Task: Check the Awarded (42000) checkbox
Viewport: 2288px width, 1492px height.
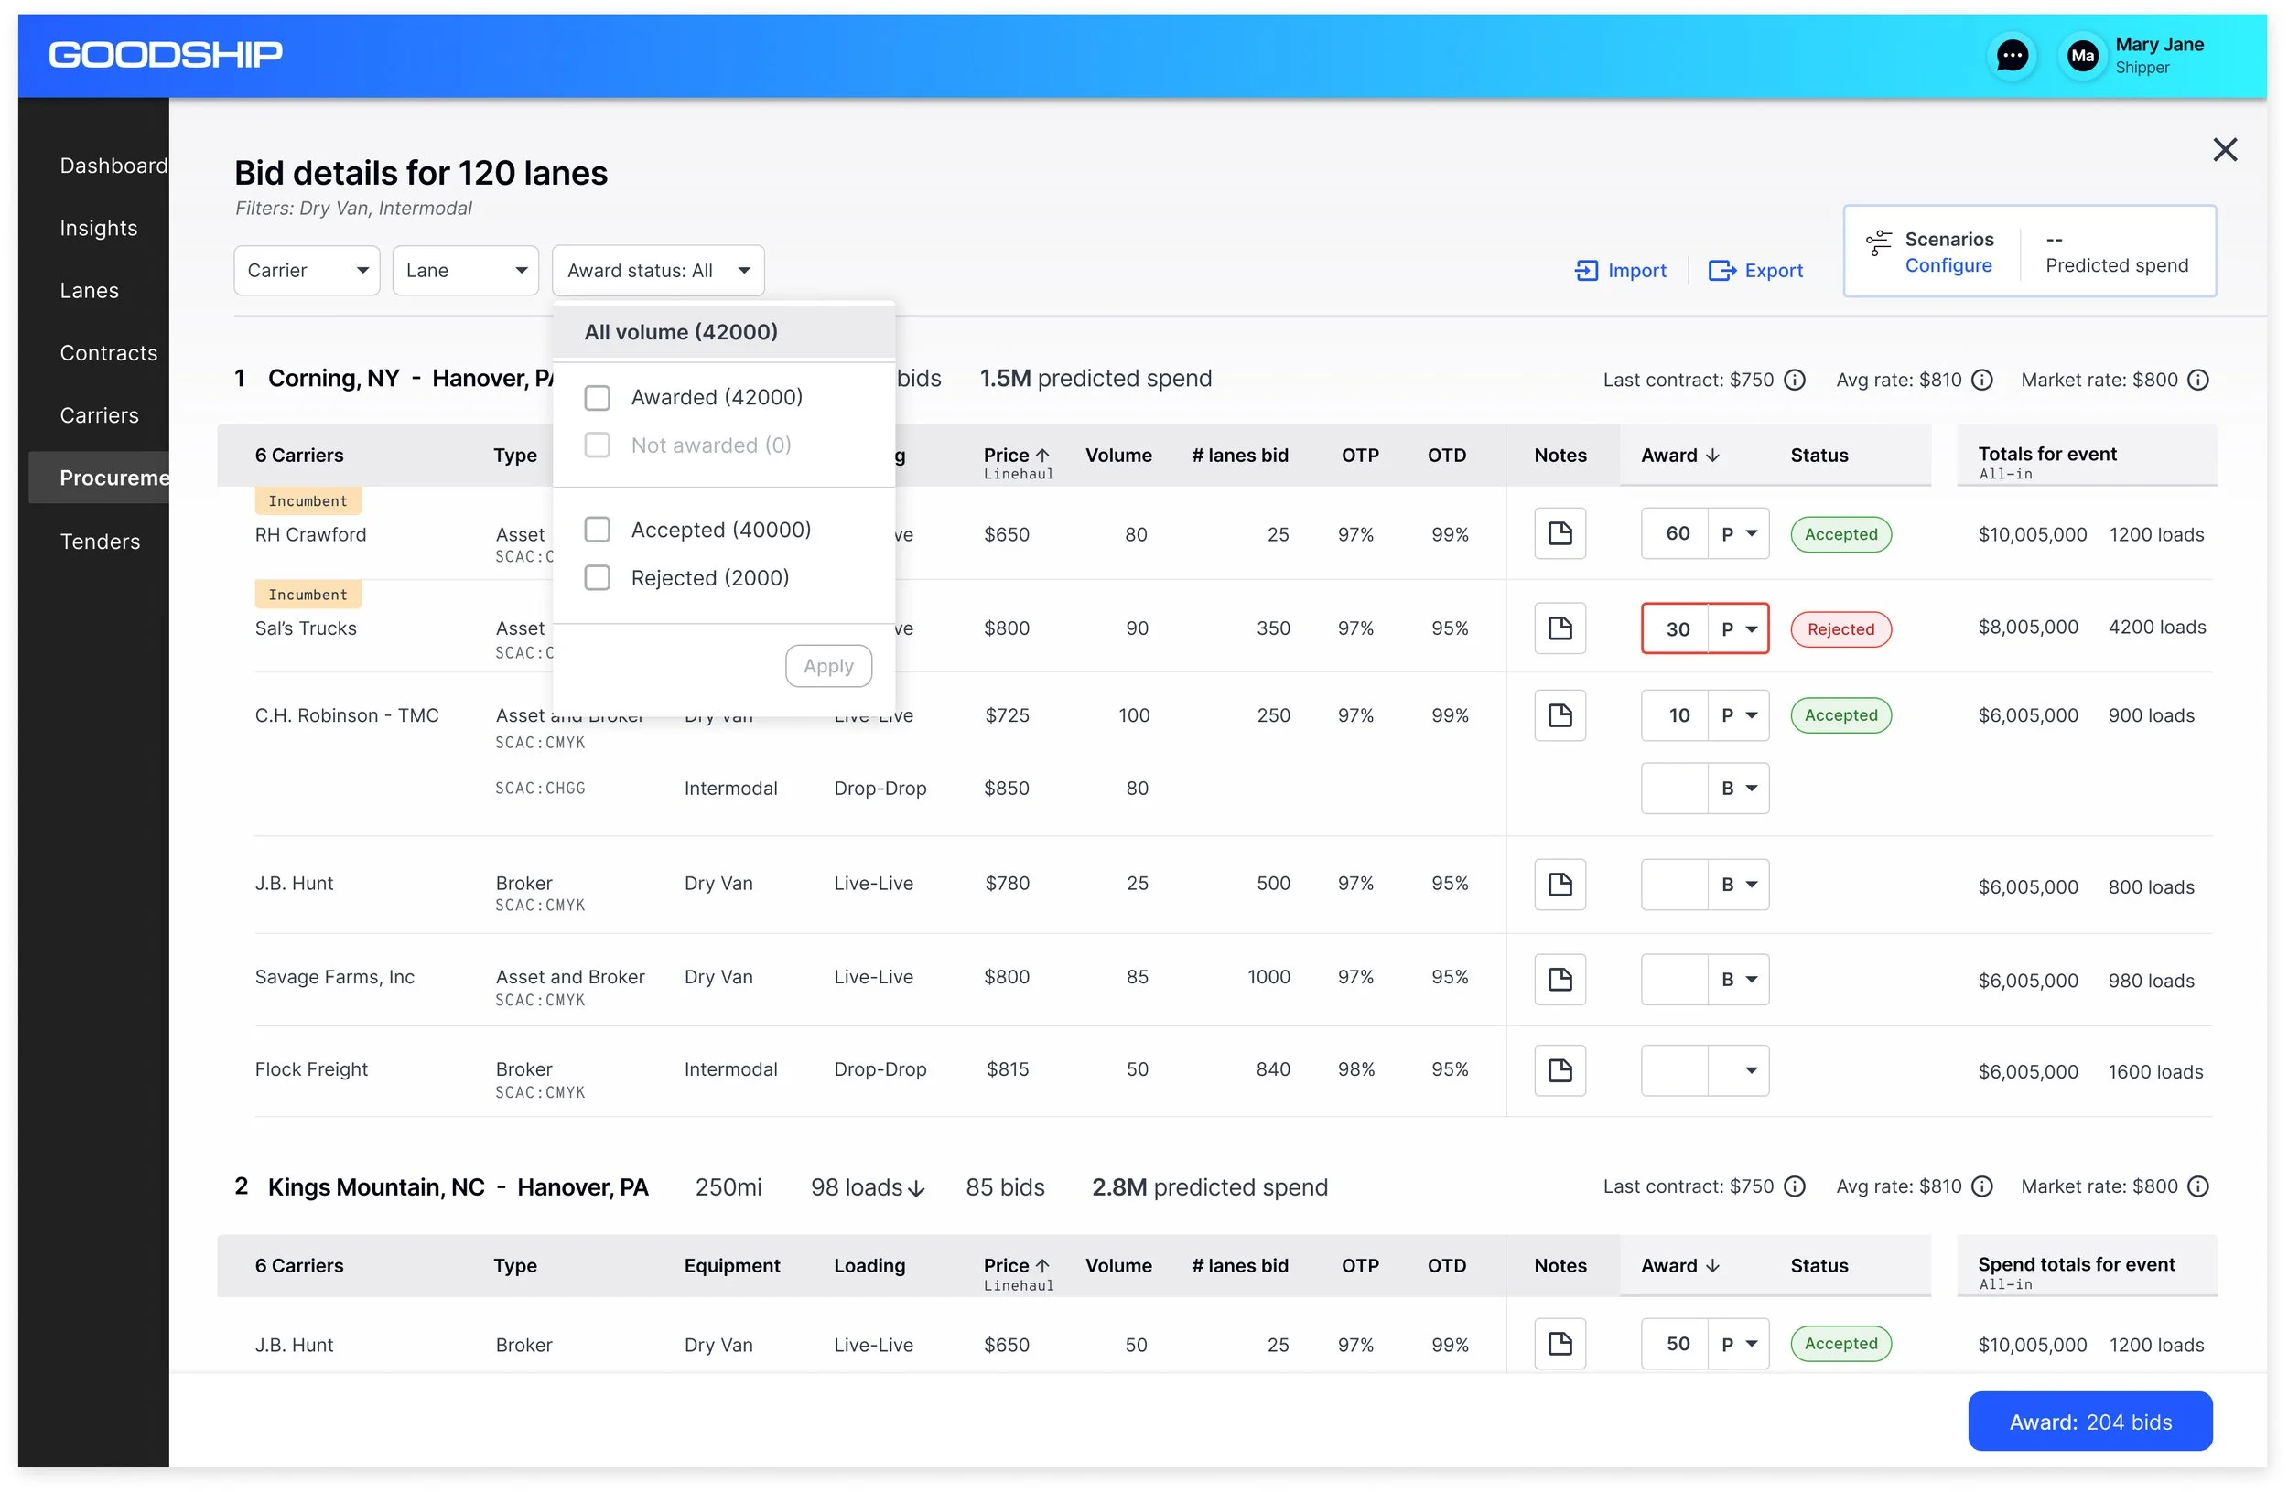Action: tap(597, 398)
